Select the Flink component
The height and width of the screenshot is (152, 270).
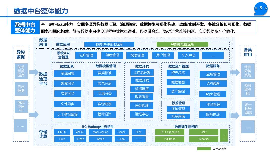click(138, 132)
